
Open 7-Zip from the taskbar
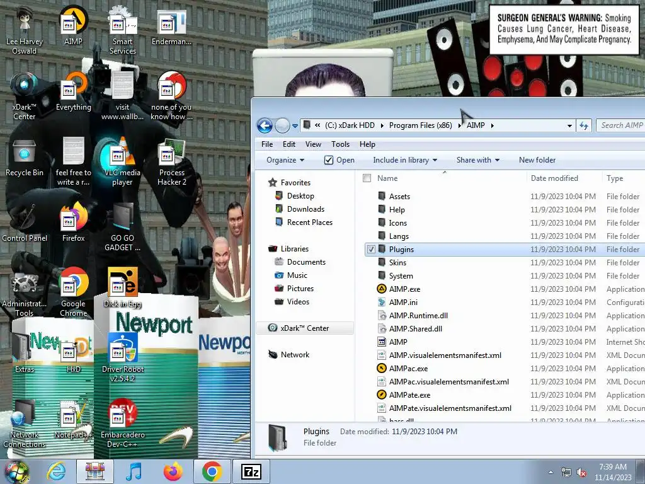251,471
